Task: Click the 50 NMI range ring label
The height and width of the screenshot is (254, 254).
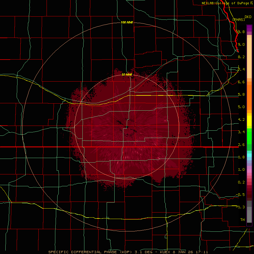Action: click(x=127, y=75)
